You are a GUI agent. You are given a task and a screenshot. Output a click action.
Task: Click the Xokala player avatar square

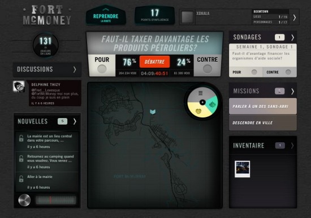point(187,17)
